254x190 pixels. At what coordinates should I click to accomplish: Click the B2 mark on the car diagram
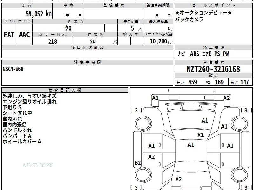pyautogui.click(x=138, y=162)
